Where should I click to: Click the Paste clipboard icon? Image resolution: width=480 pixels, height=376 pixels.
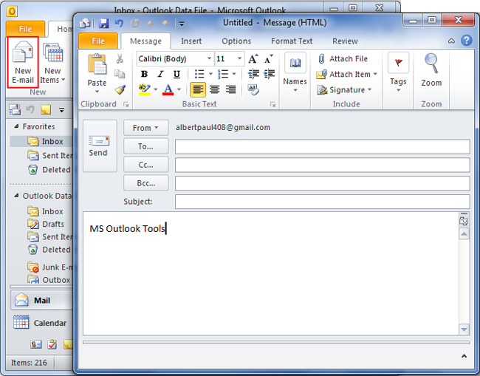pyautogui.click(x=97, y=64)
